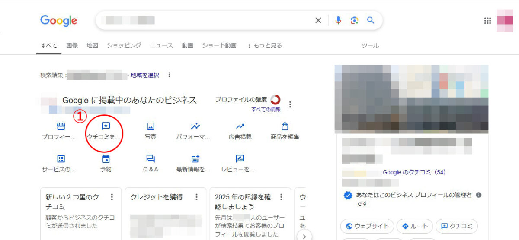Switch to ショッピング tab

pos(124,45)
